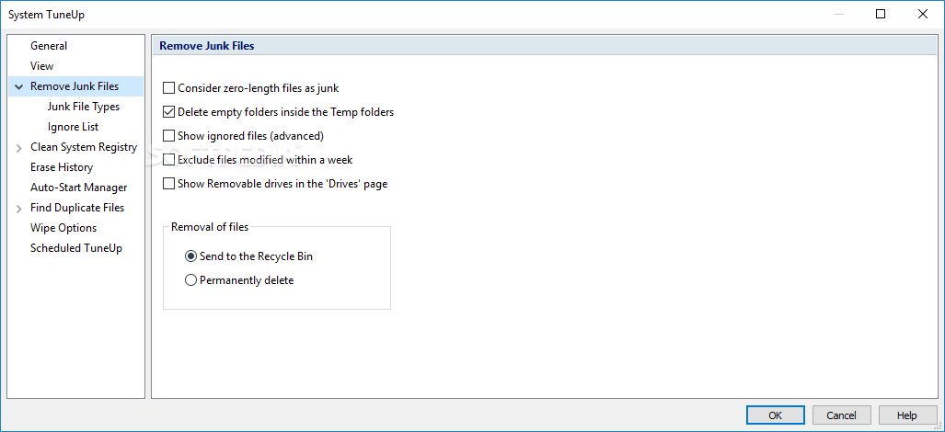Collapse the Remove Junk Files tree node
945x432 pixels.
[x=19, y=86]
